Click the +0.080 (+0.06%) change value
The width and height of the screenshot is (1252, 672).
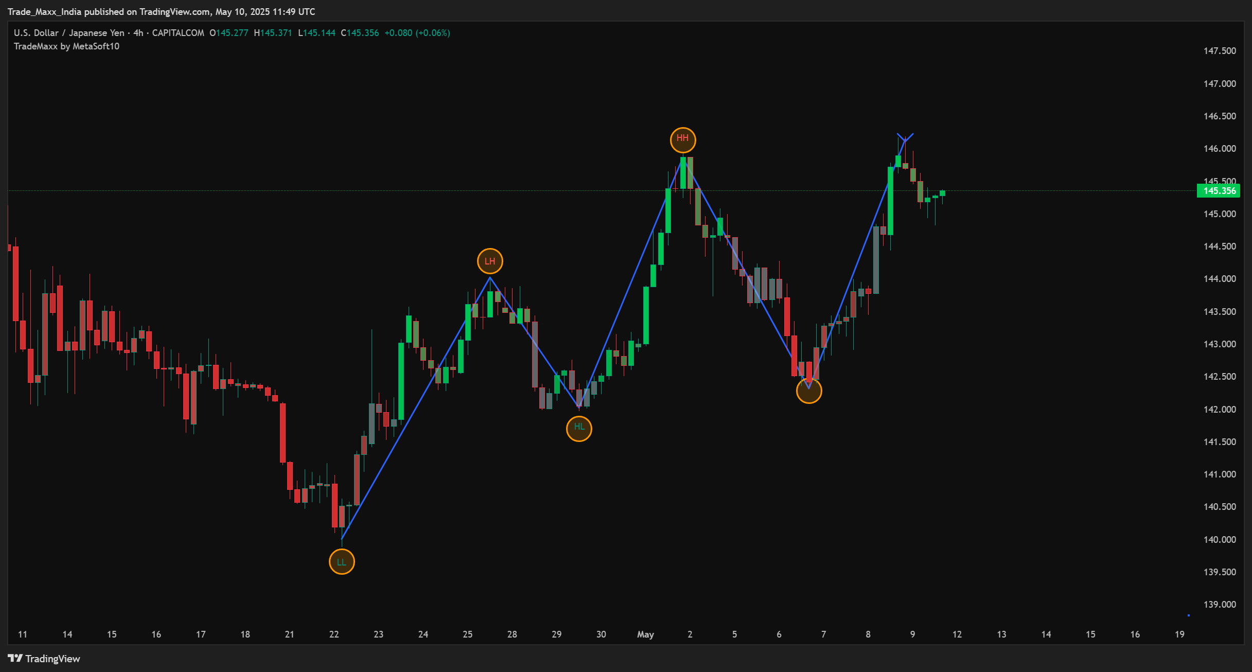pos(417,33)
